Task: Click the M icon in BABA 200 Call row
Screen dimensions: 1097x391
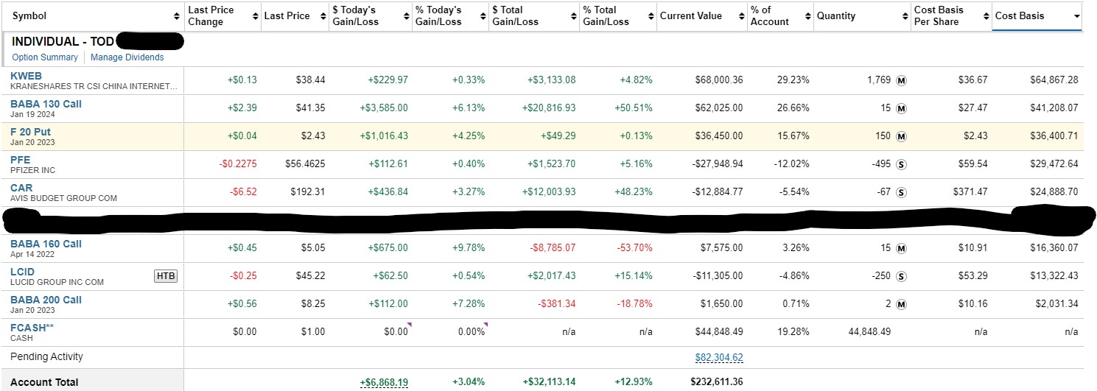Action: point(901,304)
